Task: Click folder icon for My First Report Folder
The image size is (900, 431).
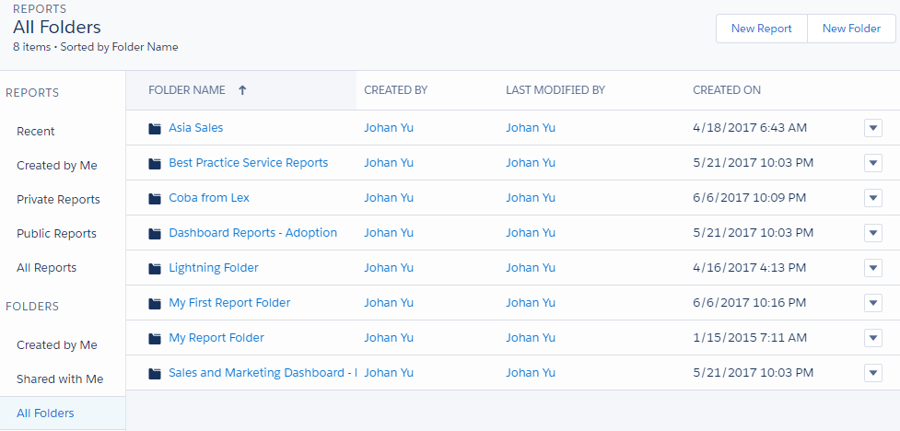Action: pyautogui.click(x=155, y=303)
